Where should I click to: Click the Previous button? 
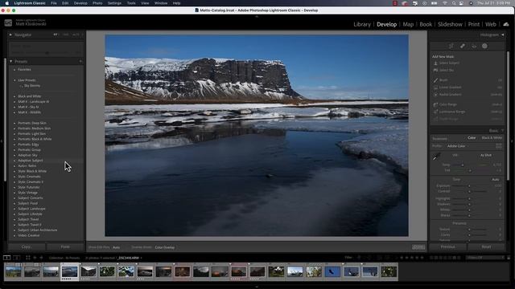[x=447, y=246]
